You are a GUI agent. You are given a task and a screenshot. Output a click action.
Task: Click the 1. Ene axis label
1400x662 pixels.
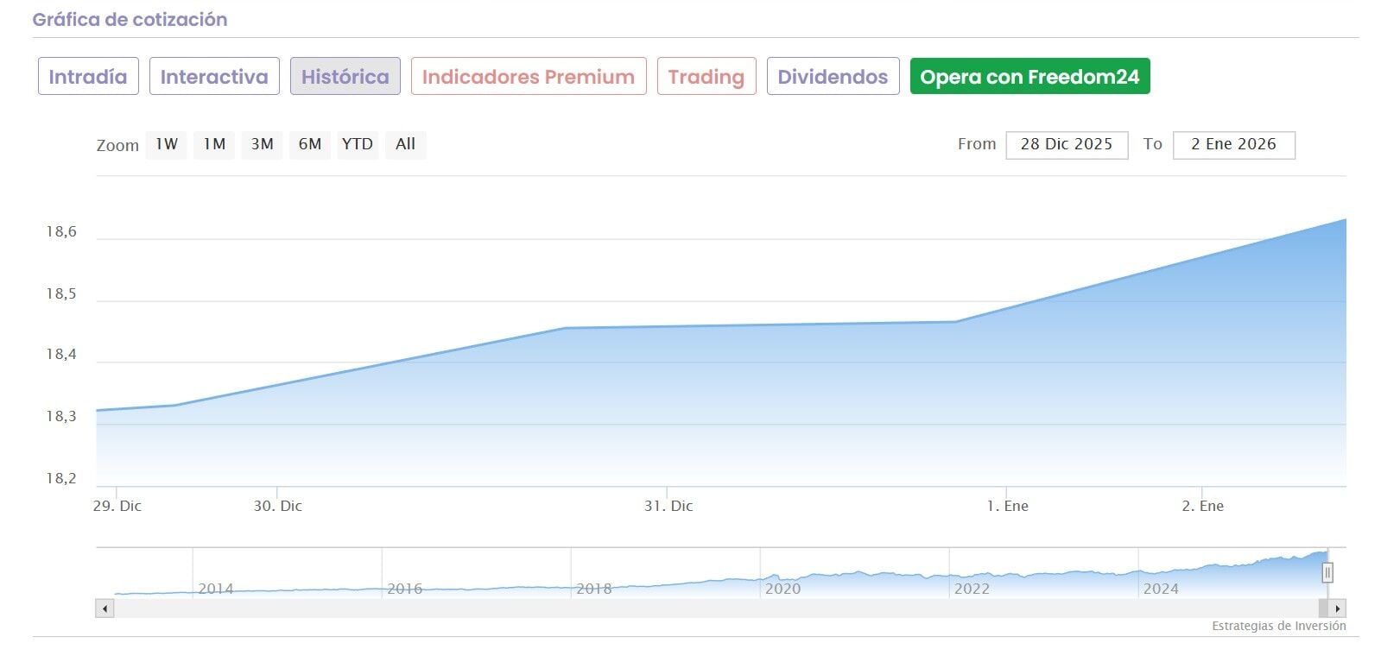coord(1007,506)
